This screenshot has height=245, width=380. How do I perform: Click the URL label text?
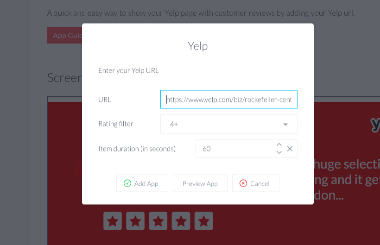[x=105, y=100]
